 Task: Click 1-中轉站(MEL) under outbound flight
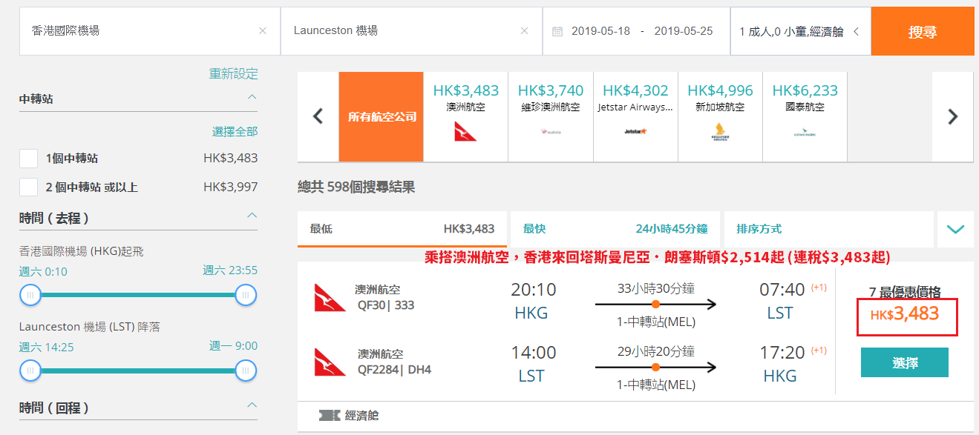tap(656, 321)
